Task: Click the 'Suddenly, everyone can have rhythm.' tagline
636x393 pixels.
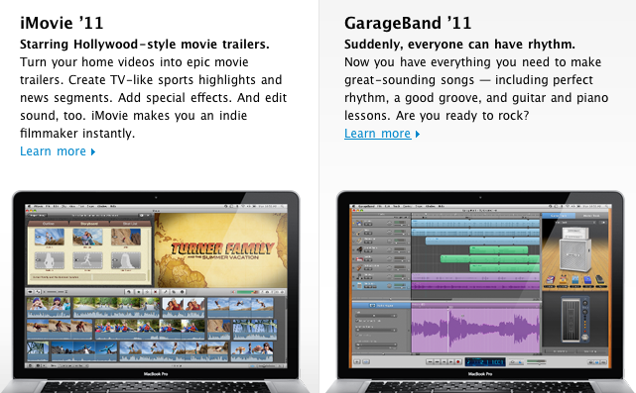Action: (x=459, y=45)
